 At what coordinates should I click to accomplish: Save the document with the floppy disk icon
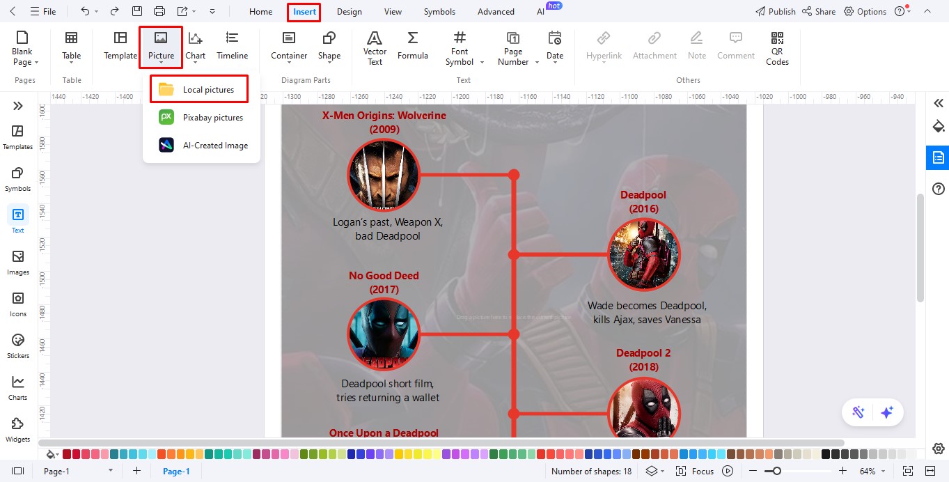(x=137, y=12)
